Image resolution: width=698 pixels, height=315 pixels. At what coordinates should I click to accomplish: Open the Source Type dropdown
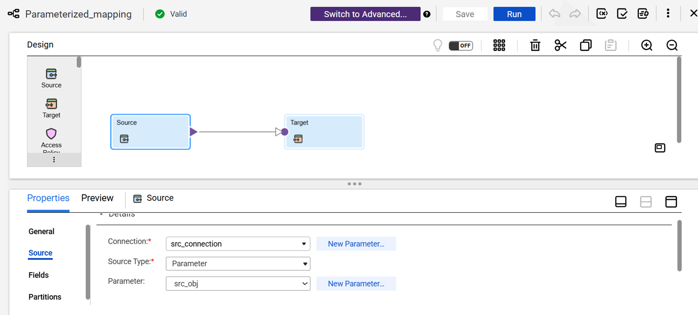[238, 264]
